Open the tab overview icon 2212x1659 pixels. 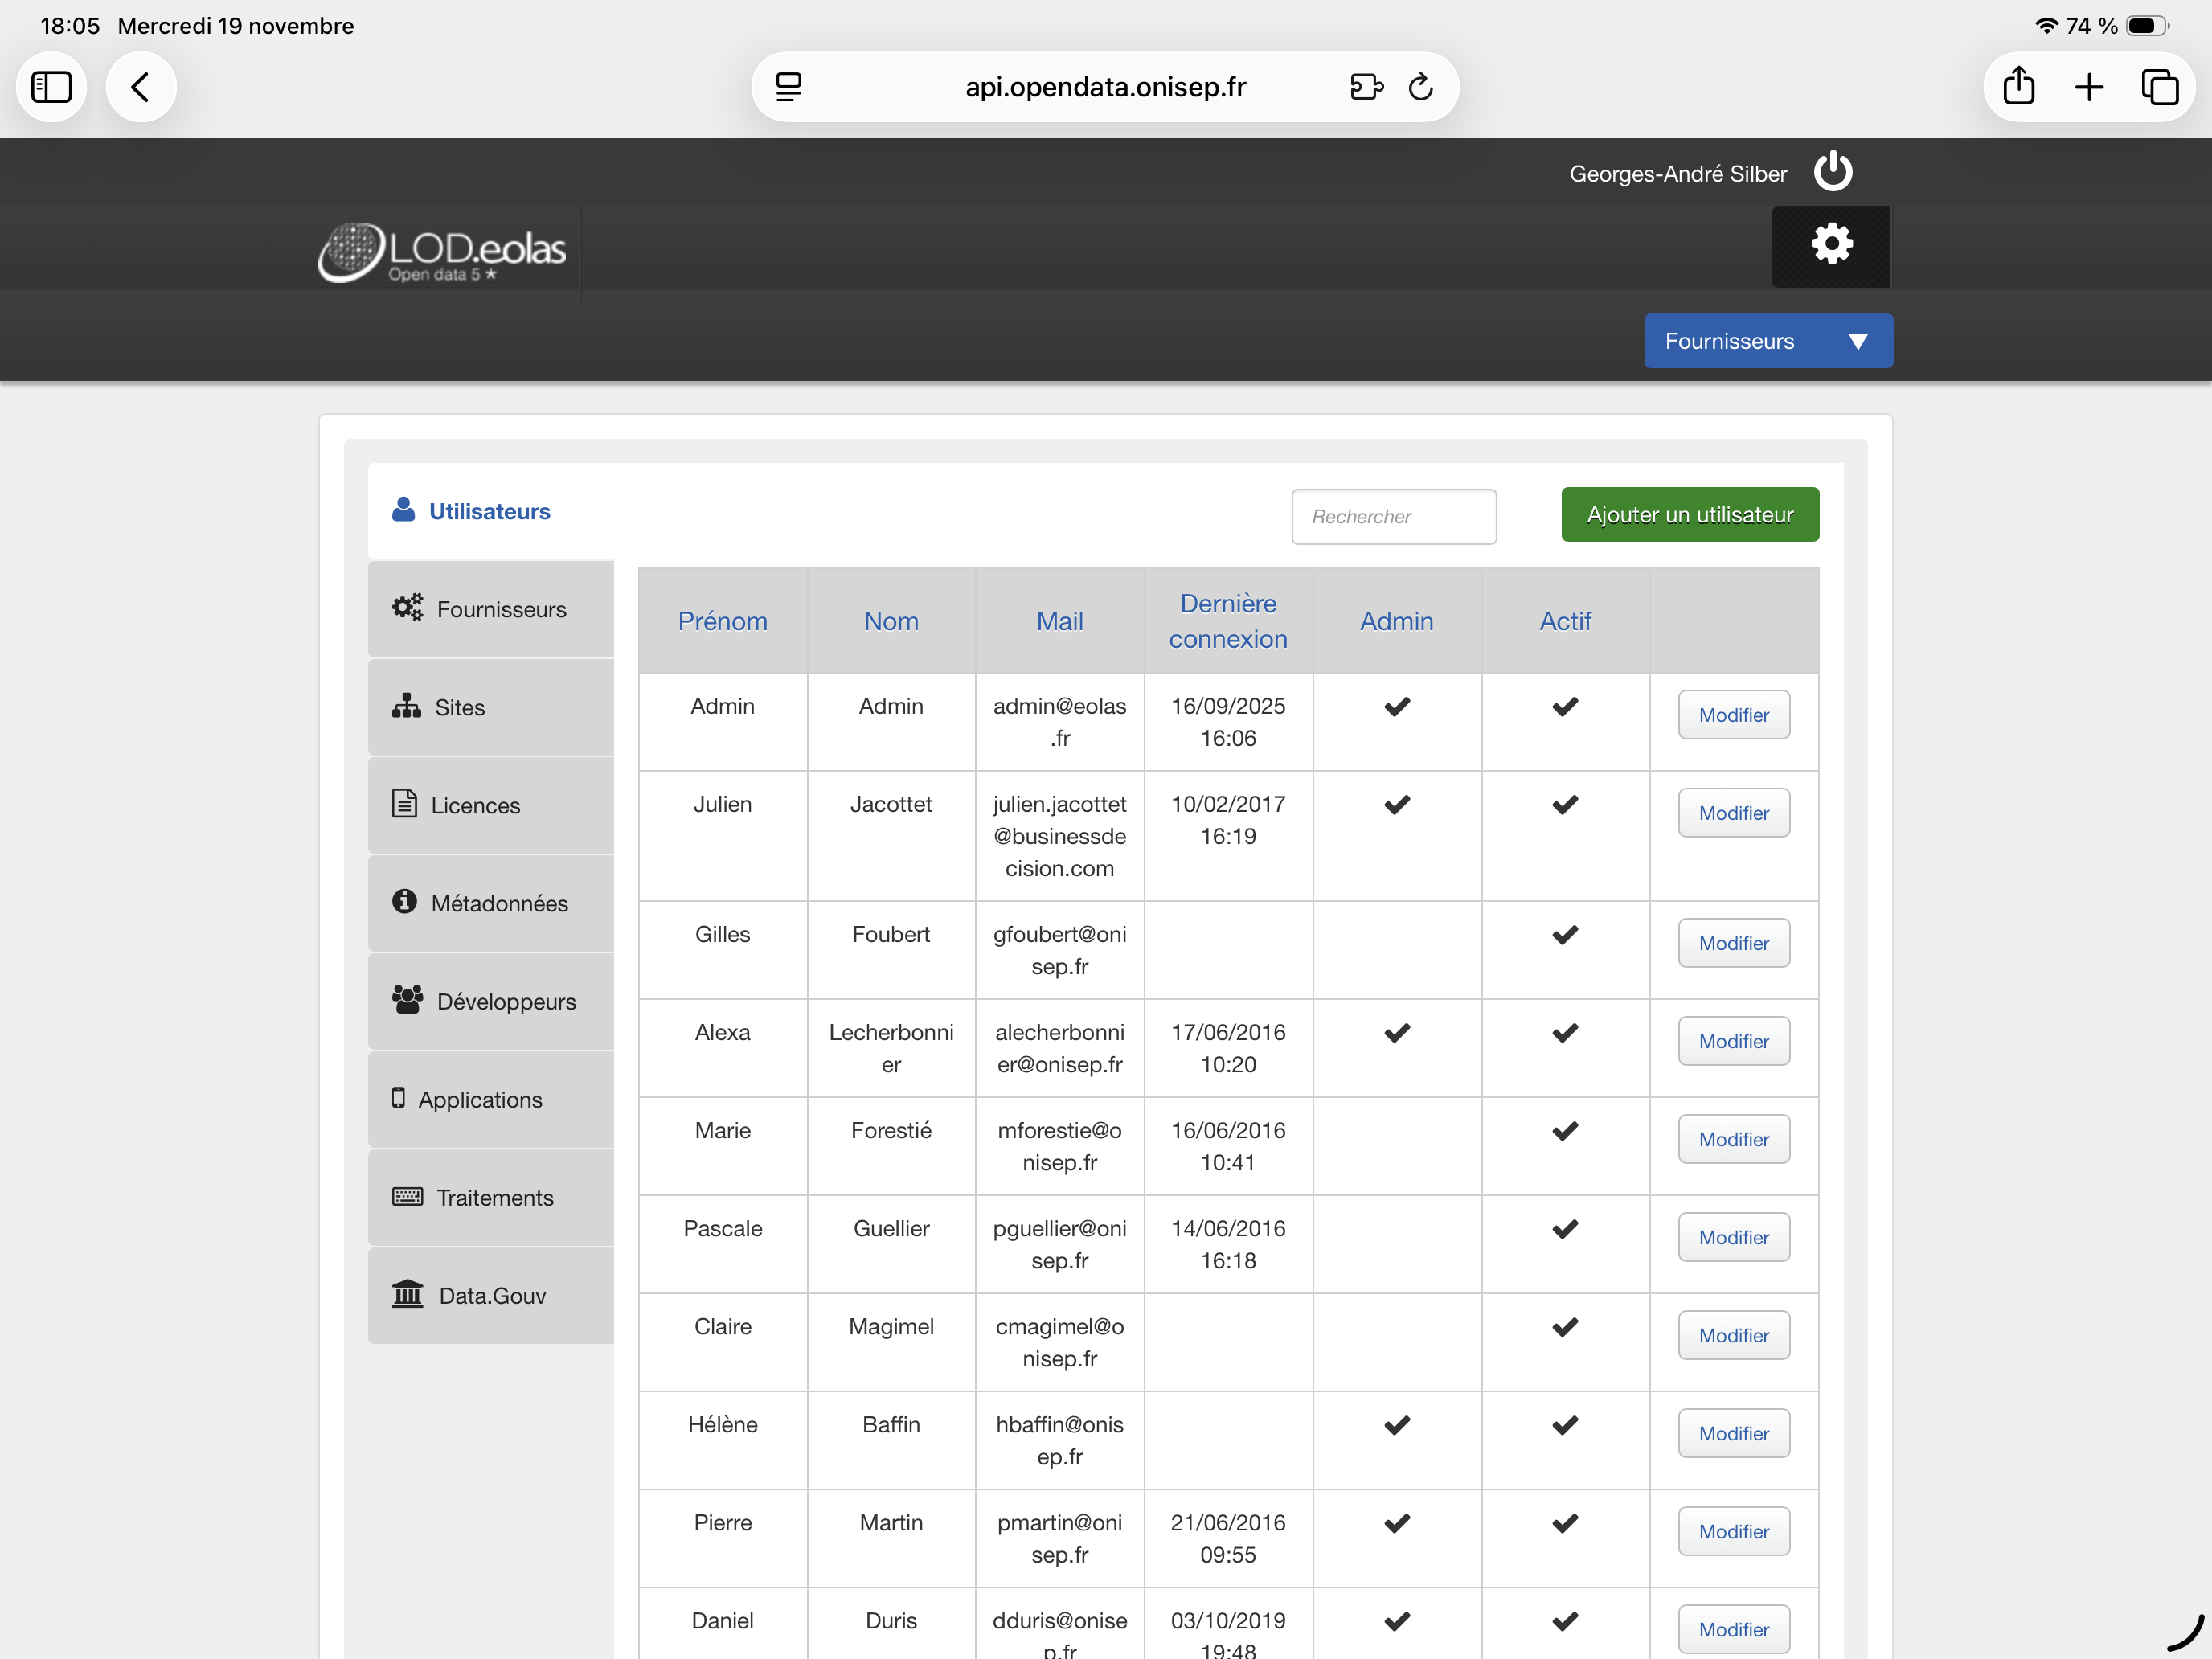tap(2159, 87)
